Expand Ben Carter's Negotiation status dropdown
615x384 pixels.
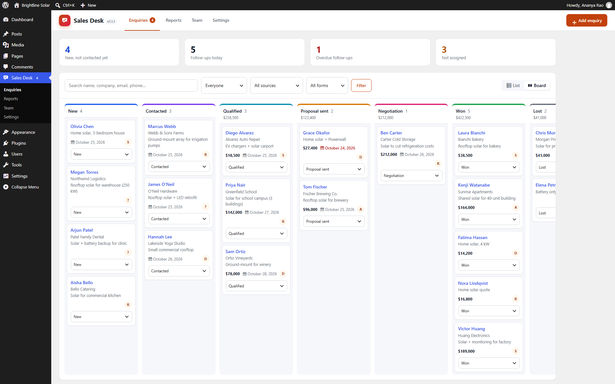(411, 176)
